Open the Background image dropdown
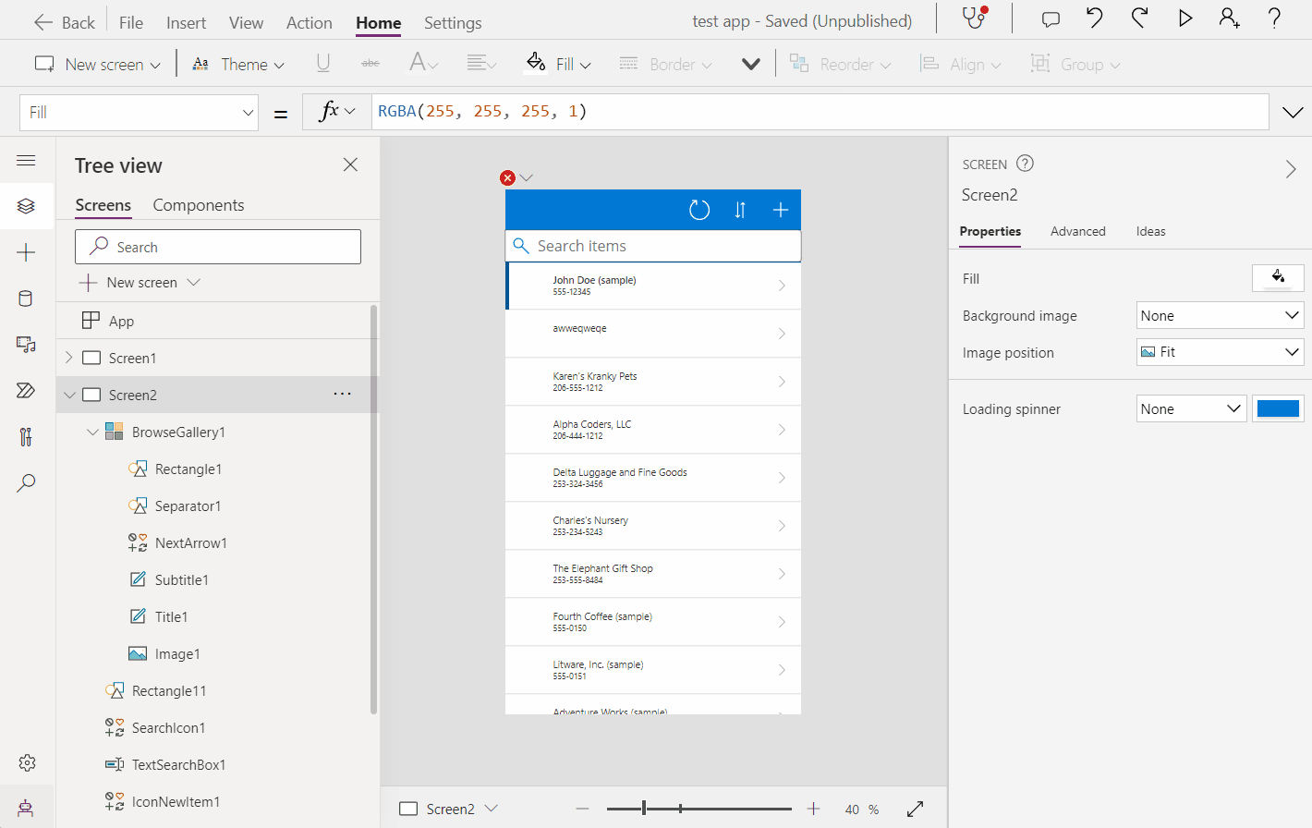The width and height of the screenshot is (1312, 828). tap(1220, 315)
